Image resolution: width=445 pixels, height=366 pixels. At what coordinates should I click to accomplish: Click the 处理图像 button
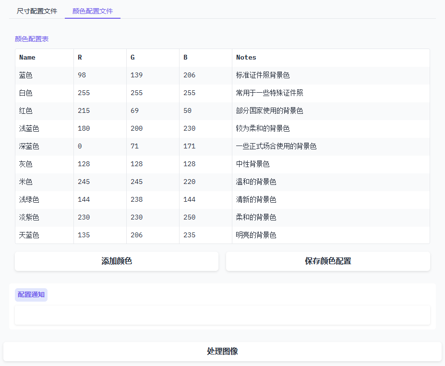pyautogui.click(x=222, y=352)
